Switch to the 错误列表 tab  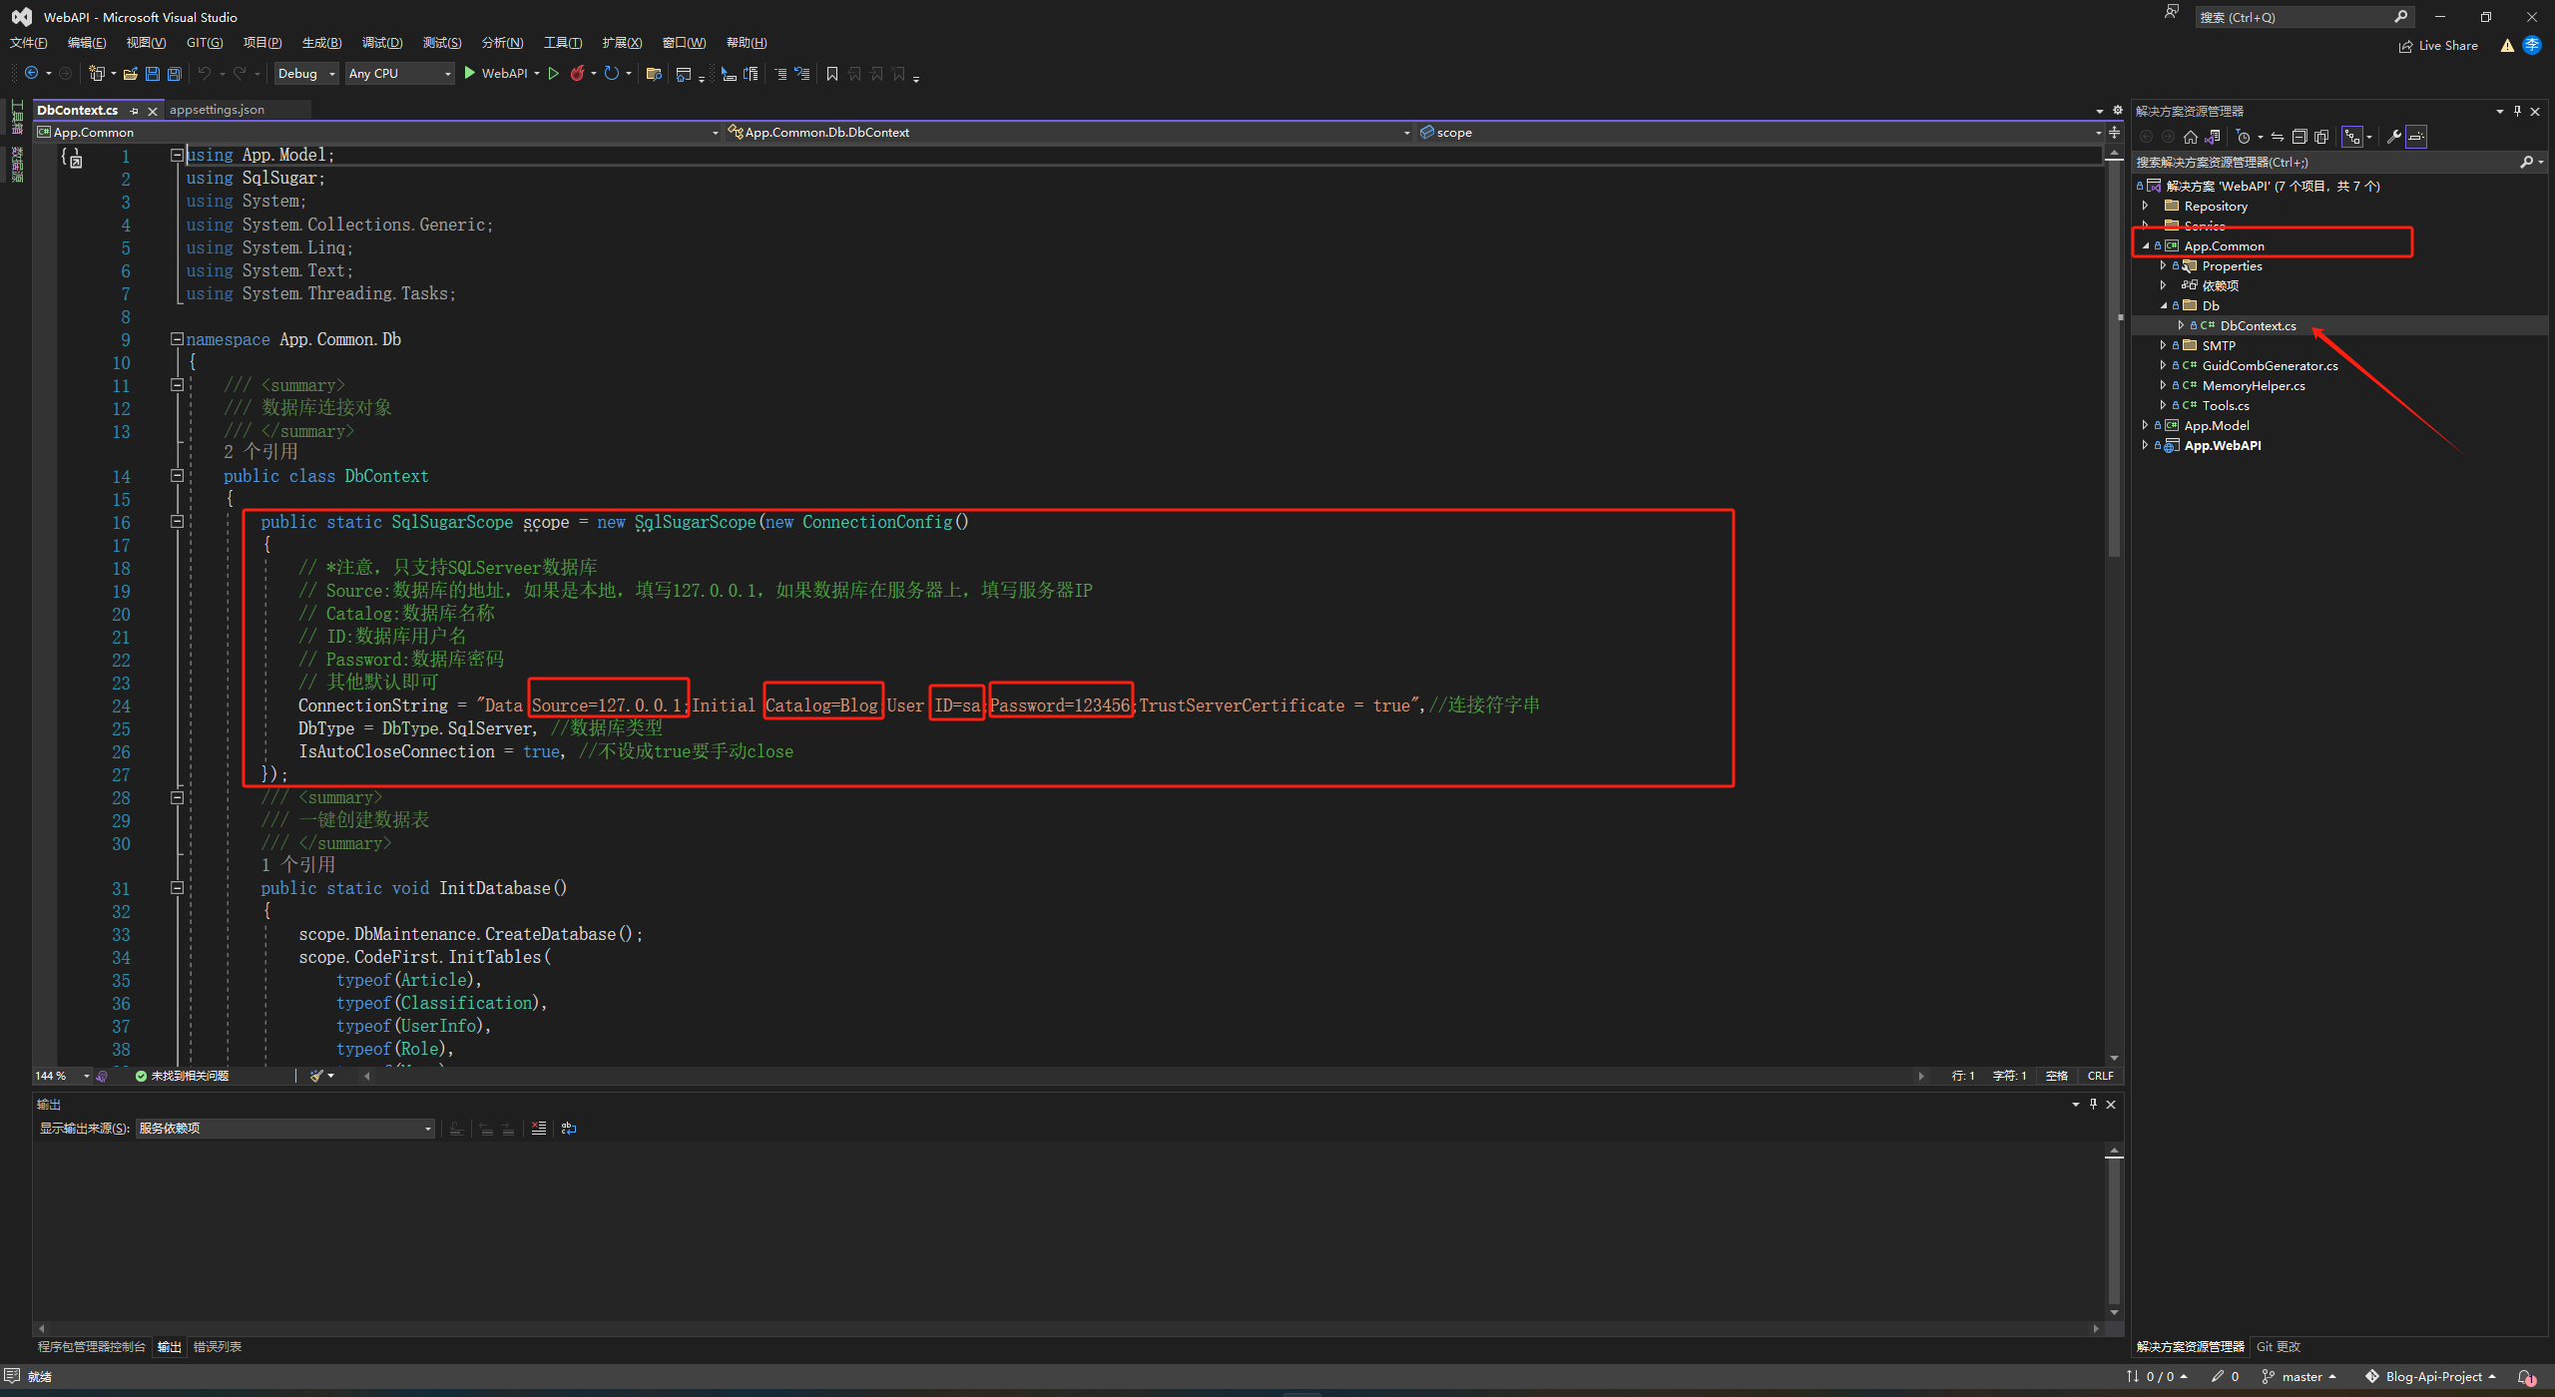[217, 1347]
